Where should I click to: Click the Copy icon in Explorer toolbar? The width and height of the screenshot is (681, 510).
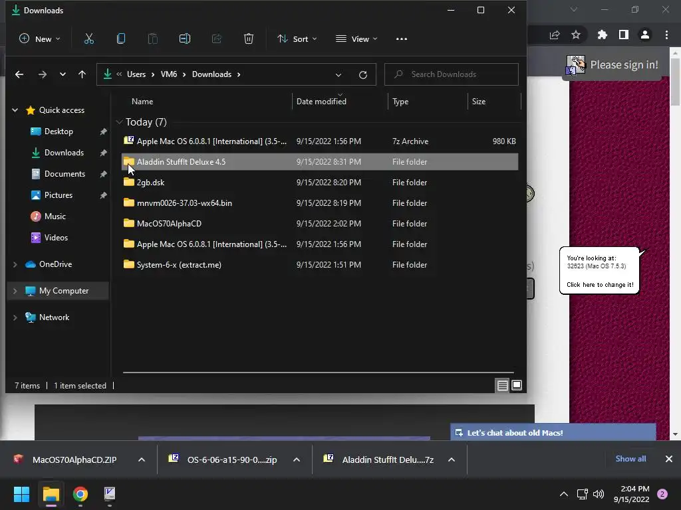tap(121, 39)
